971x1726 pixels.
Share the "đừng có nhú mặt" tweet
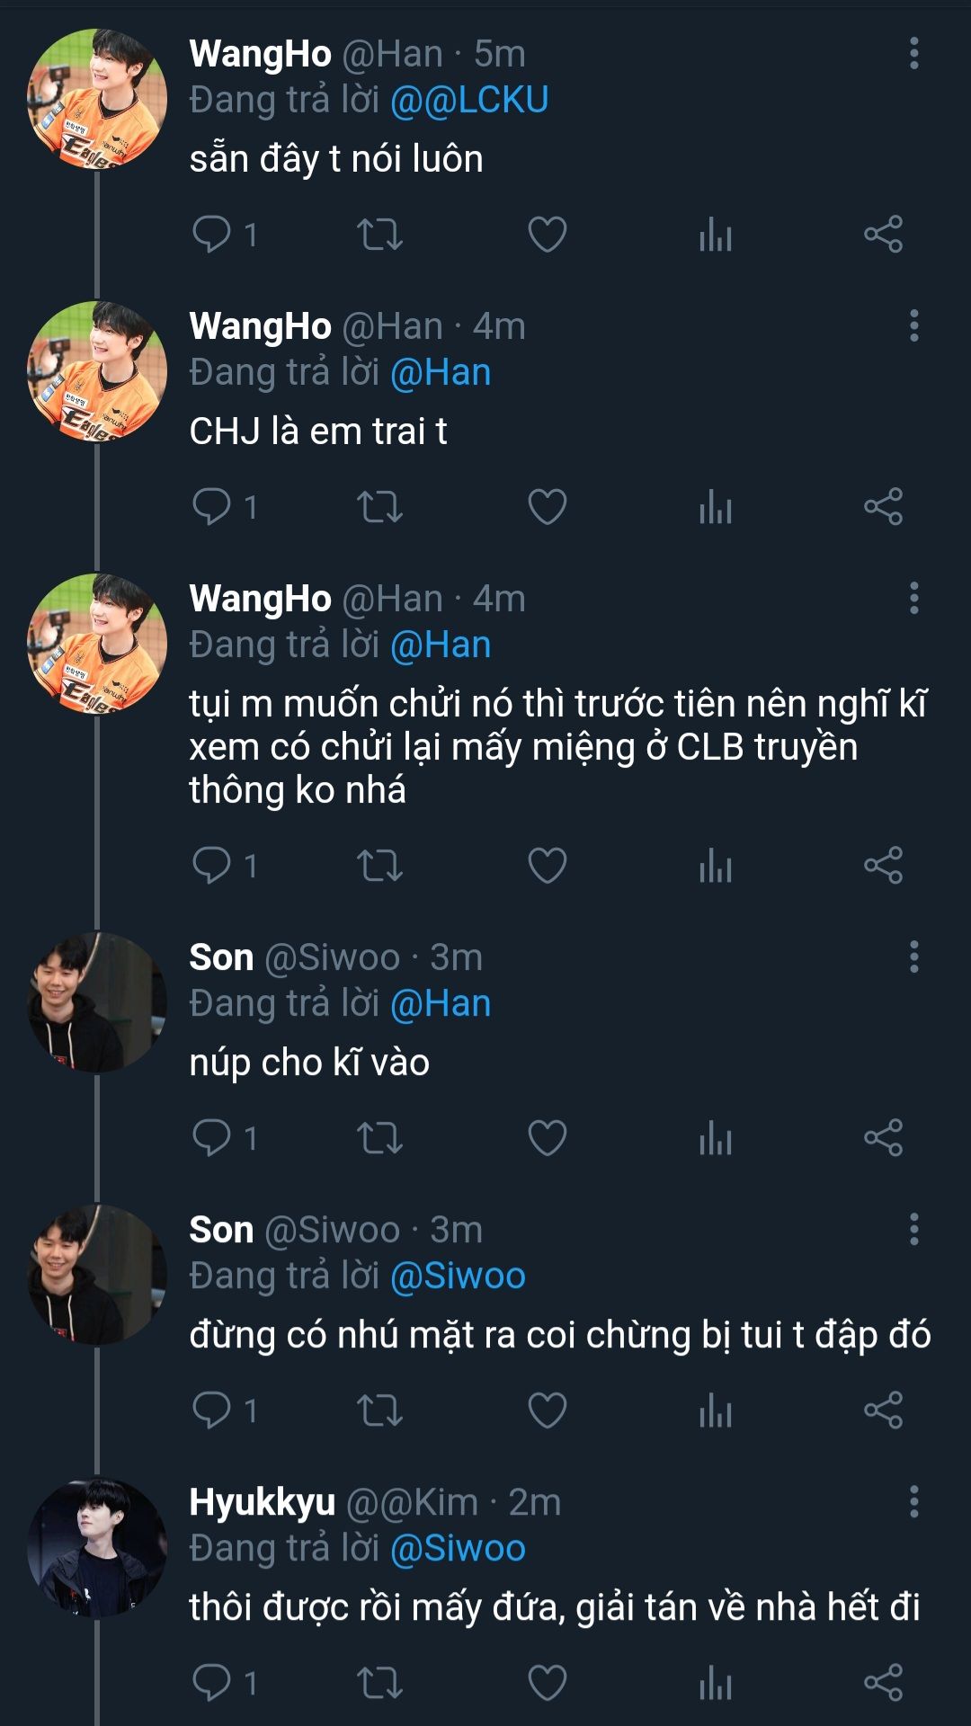883,1410
